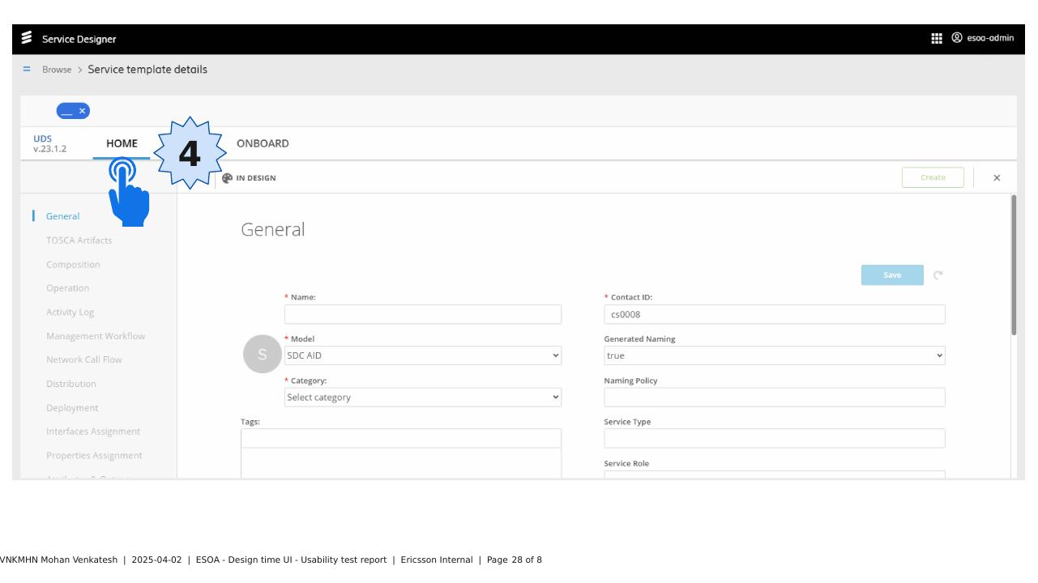Open the Distribution section

coord(71,384)
